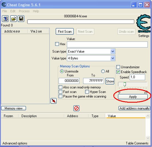This screenshot has height=147, width=152.
Task: Click the Show button
Action: coord(110,81)
